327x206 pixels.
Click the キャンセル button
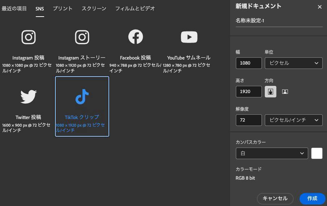tap(275, 198)
